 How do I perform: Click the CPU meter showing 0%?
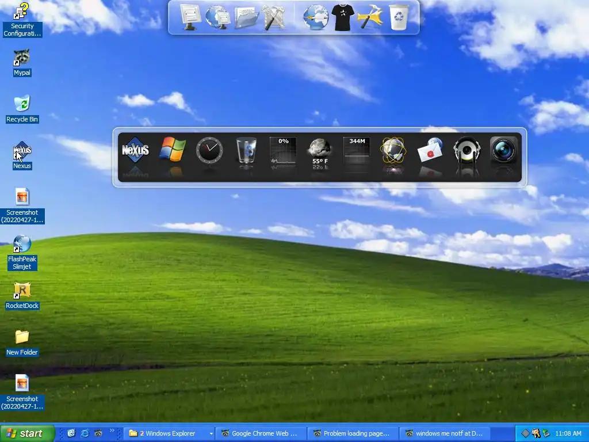click(x=283, y=150)
